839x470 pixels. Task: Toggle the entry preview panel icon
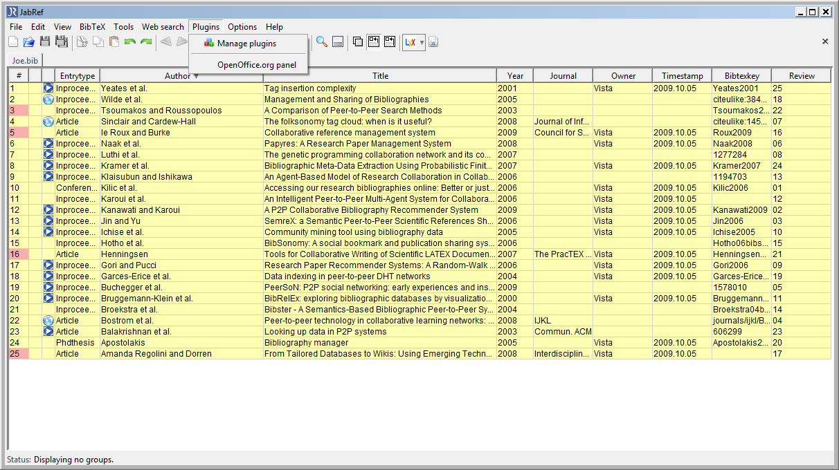coord(338,42)
